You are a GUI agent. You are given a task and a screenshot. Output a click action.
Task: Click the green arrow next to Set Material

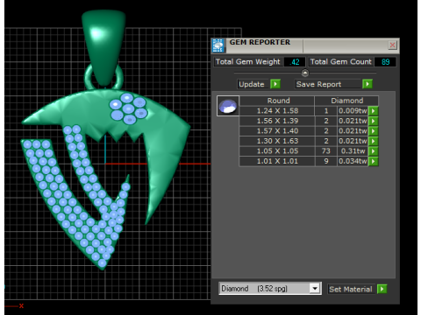click(382, 289)
